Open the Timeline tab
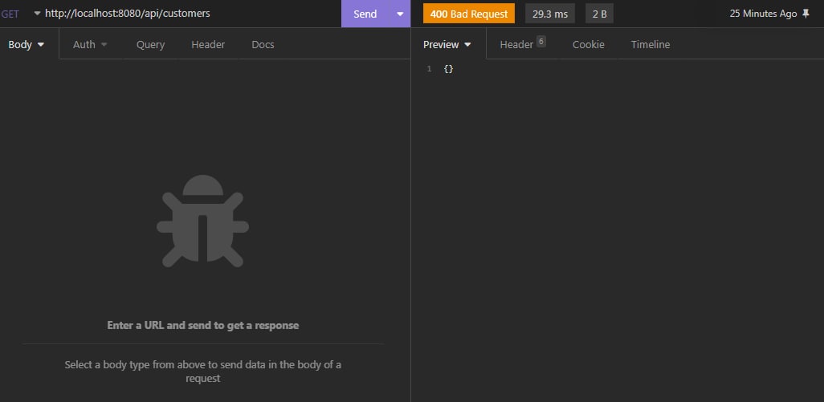Screen dimensions: 824x402 point(650,45)
